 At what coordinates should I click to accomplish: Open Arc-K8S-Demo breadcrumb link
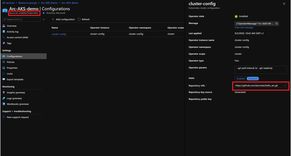coord(49,3)
